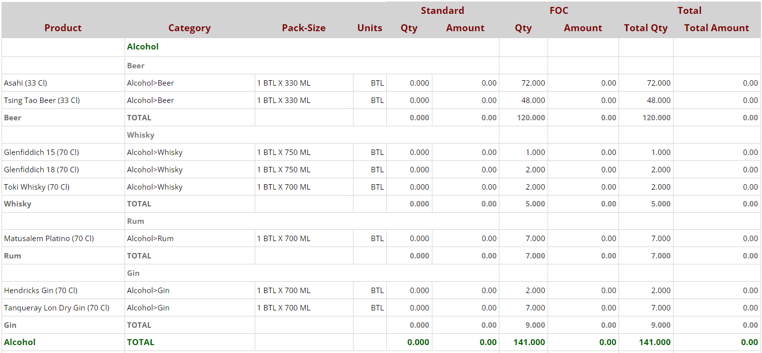Select the Hendricks Gin product name

pos(41,291)
